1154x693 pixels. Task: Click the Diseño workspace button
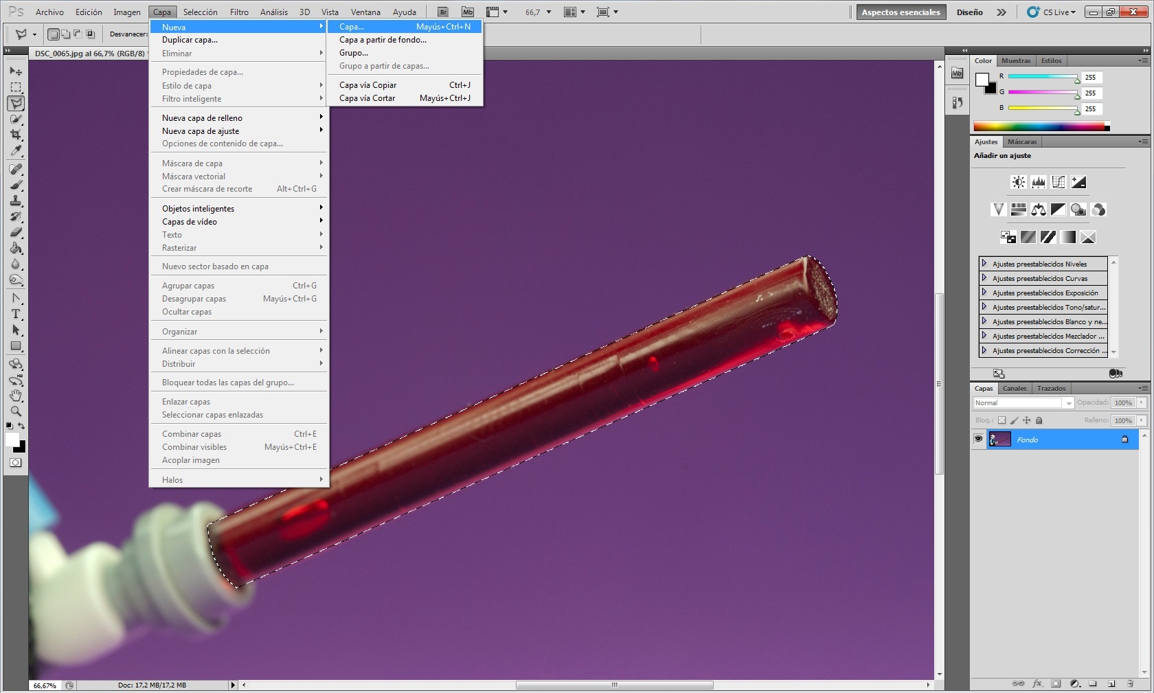(969, 12)
